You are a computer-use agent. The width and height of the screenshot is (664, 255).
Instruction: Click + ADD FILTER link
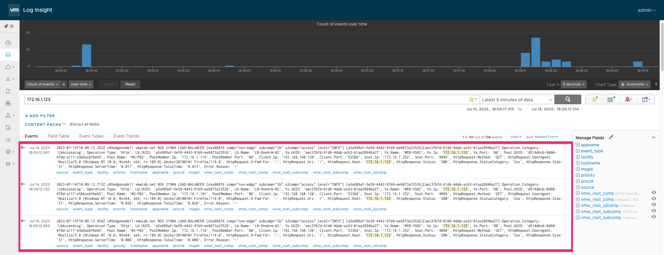coord(40,116)
